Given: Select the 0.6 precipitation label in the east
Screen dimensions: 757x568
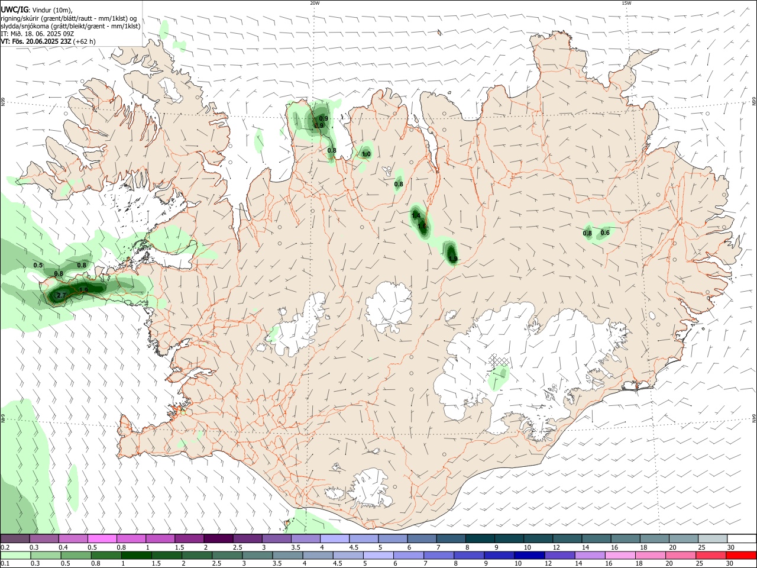Looking at the screenshot, I should tap(605, 233).
